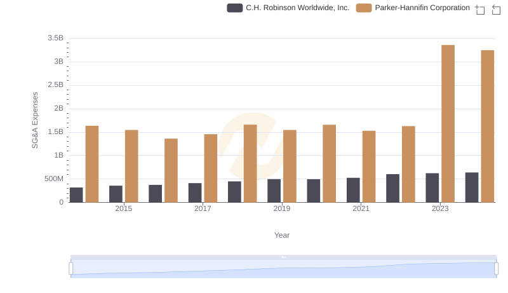
Task: Select the C.H. Robinson 2023 bar
Action: click(432, 187)
